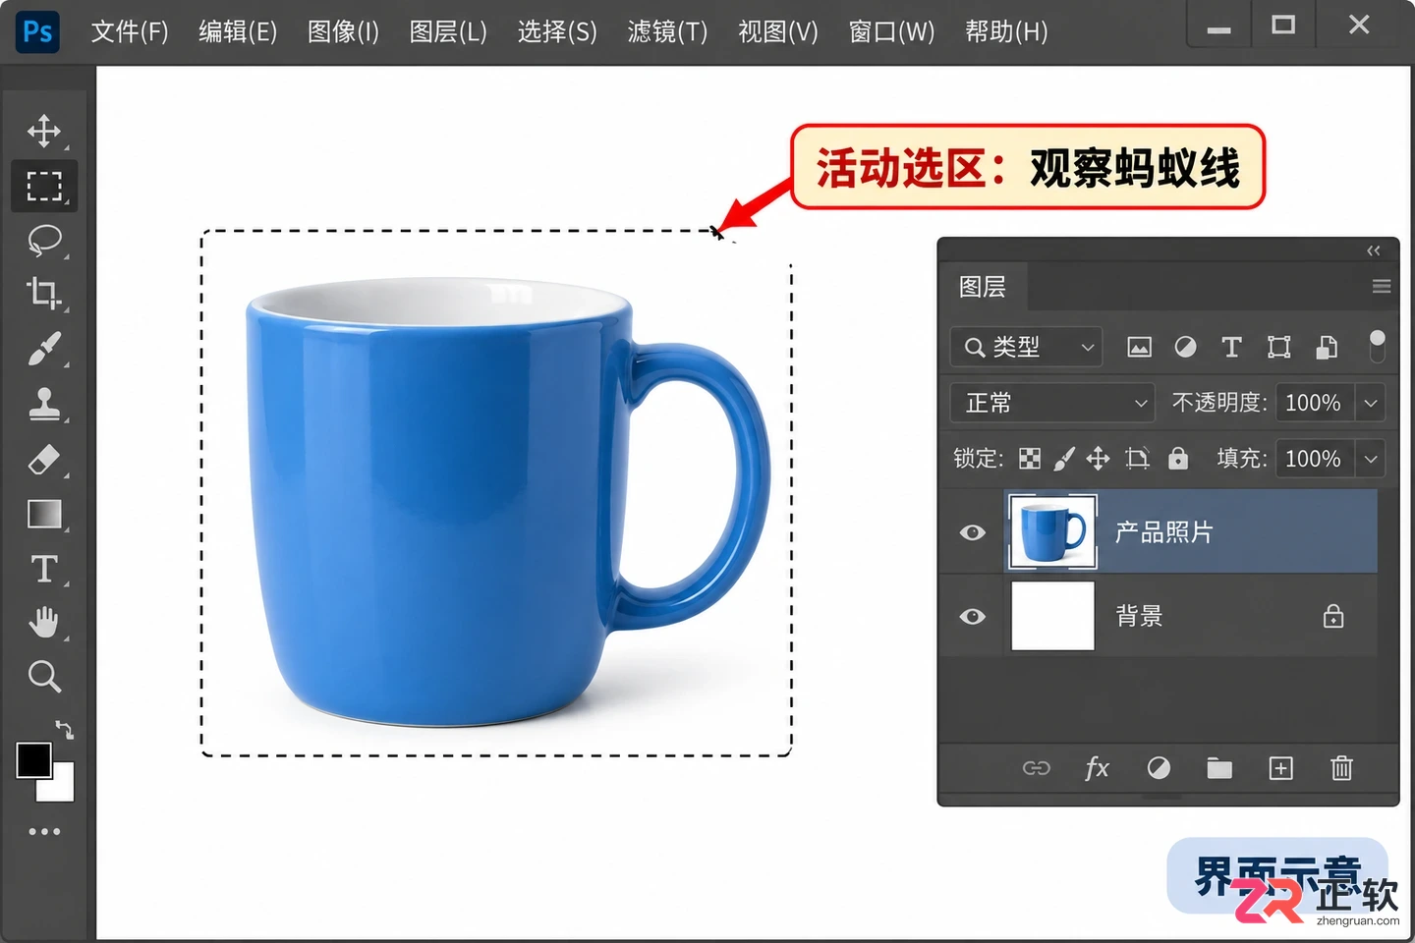Viewport: 1415px width, 943px height.
Task: Select the Gradient tool
Action: 44,514
